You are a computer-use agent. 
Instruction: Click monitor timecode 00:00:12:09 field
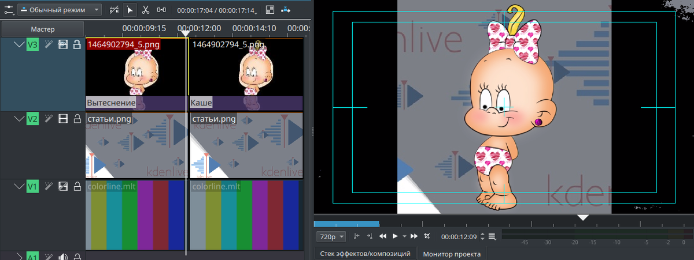pyautogui.click(x=459, y=236)
